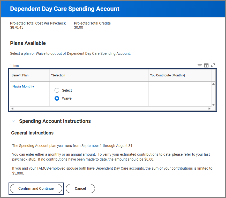Collapse the Spending Account Instructions section
226x198 pixels.
pos(13,121)
